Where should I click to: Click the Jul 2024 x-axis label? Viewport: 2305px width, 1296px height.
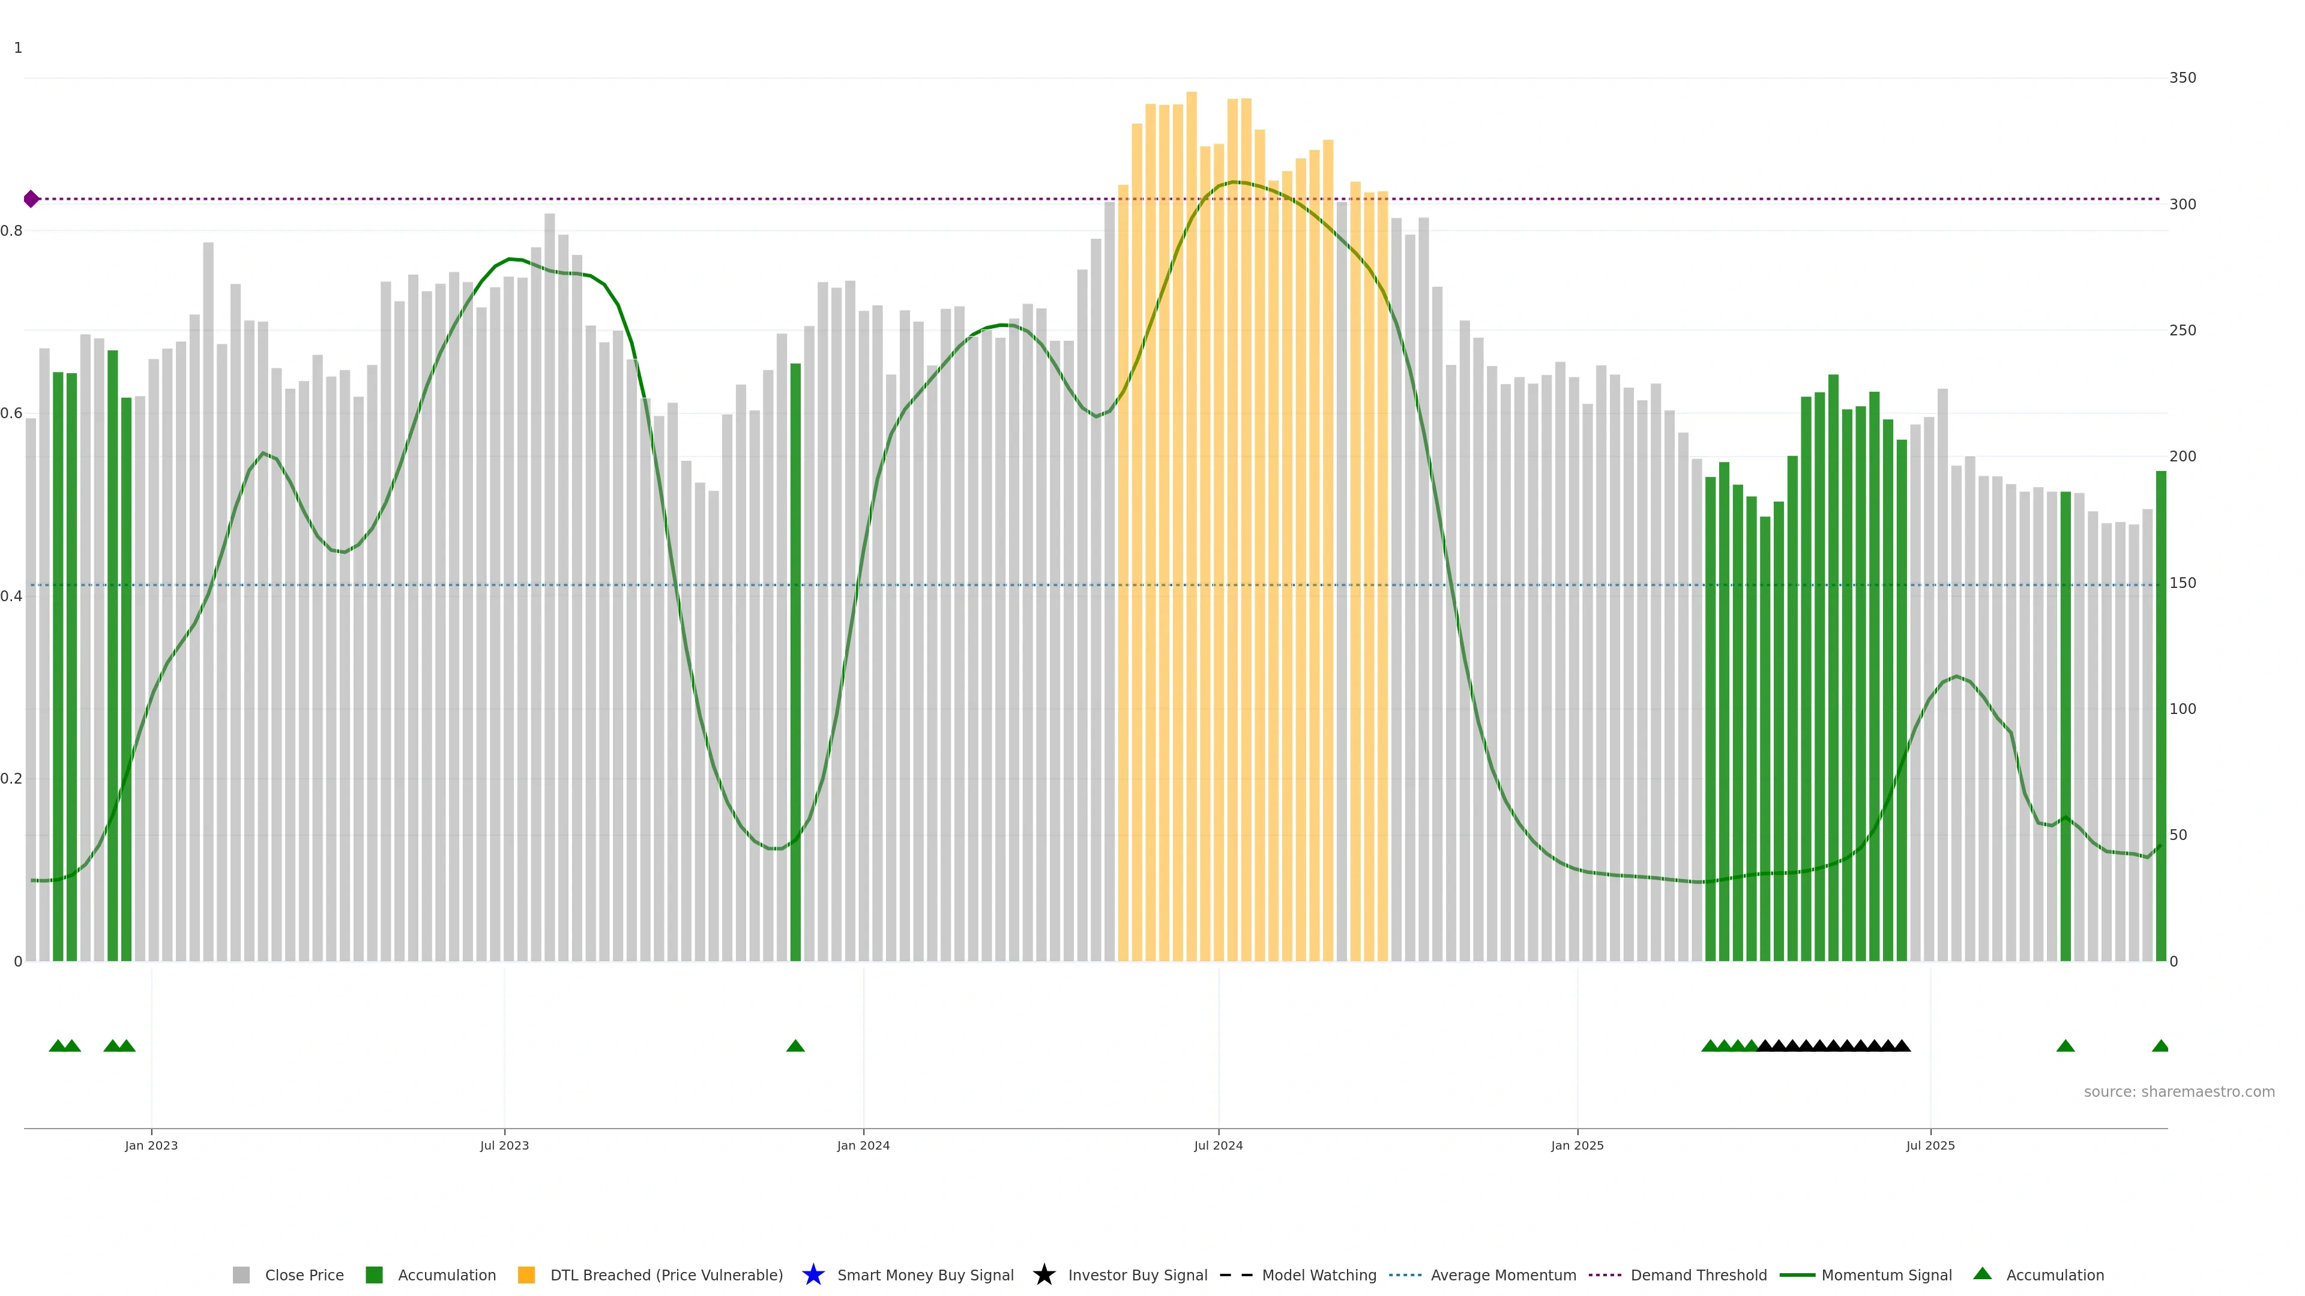pos(1218,1145)
